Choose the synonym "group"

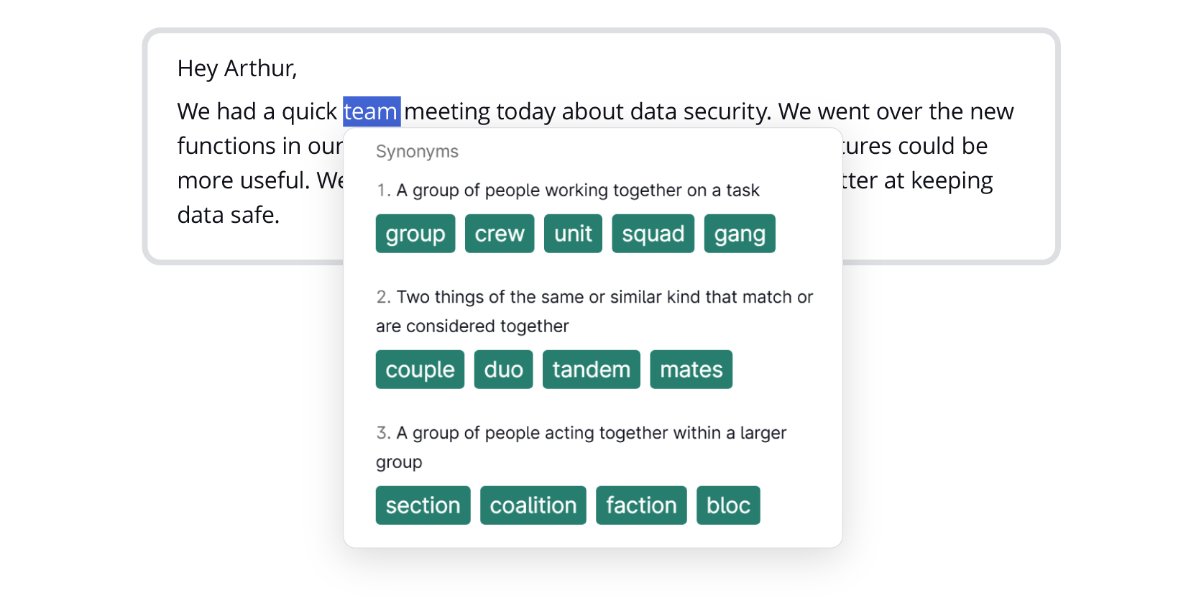(x=415, y=234)
